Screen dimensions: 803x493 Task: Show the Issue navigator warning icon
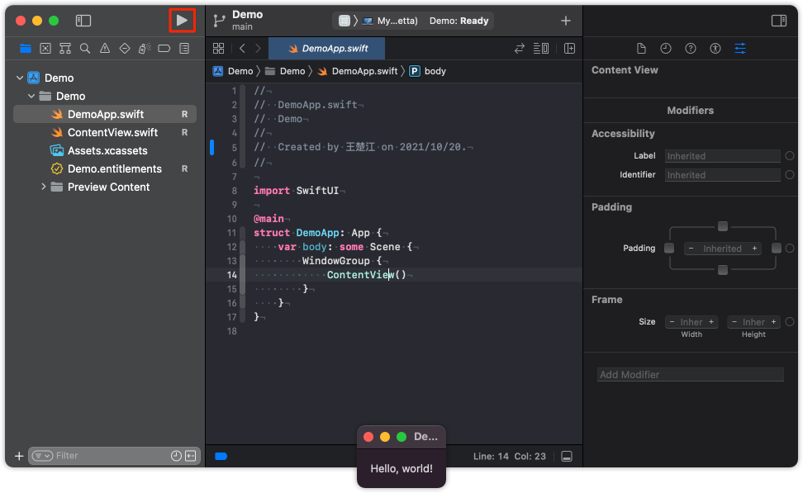coord(105,49)
